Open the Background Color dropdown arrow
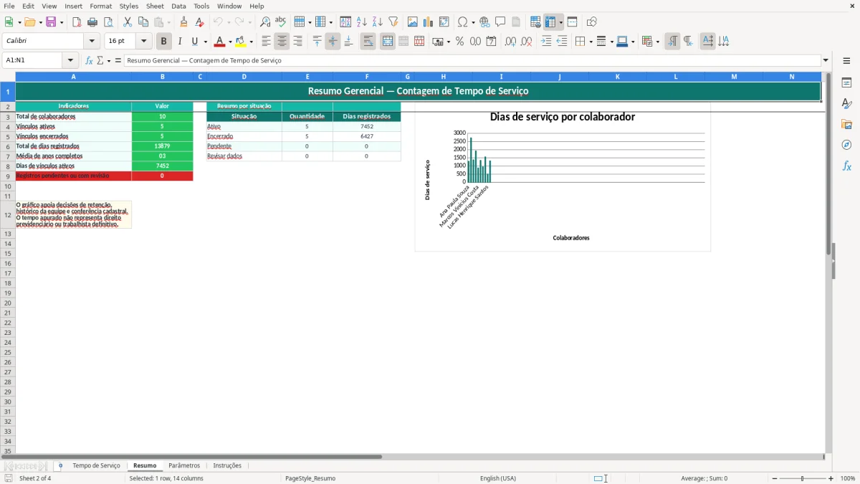860x484 pixels. 251,42
